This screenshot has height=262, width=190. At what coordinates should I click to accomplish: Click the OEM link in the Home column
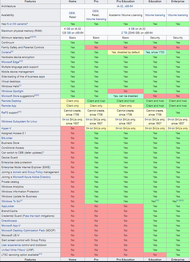pos(72,13)
